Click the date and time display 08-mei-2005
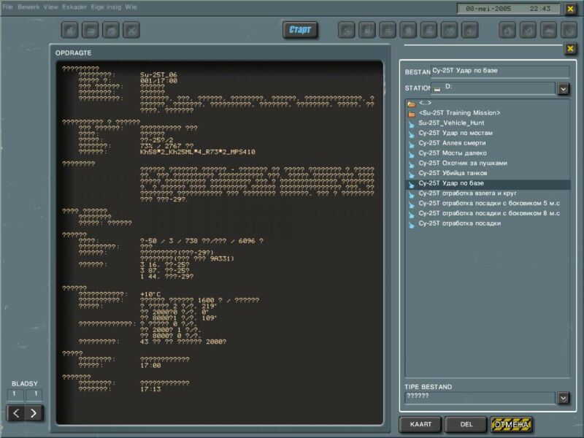This screenshot has width=584, height=438. tap(508, 9)
